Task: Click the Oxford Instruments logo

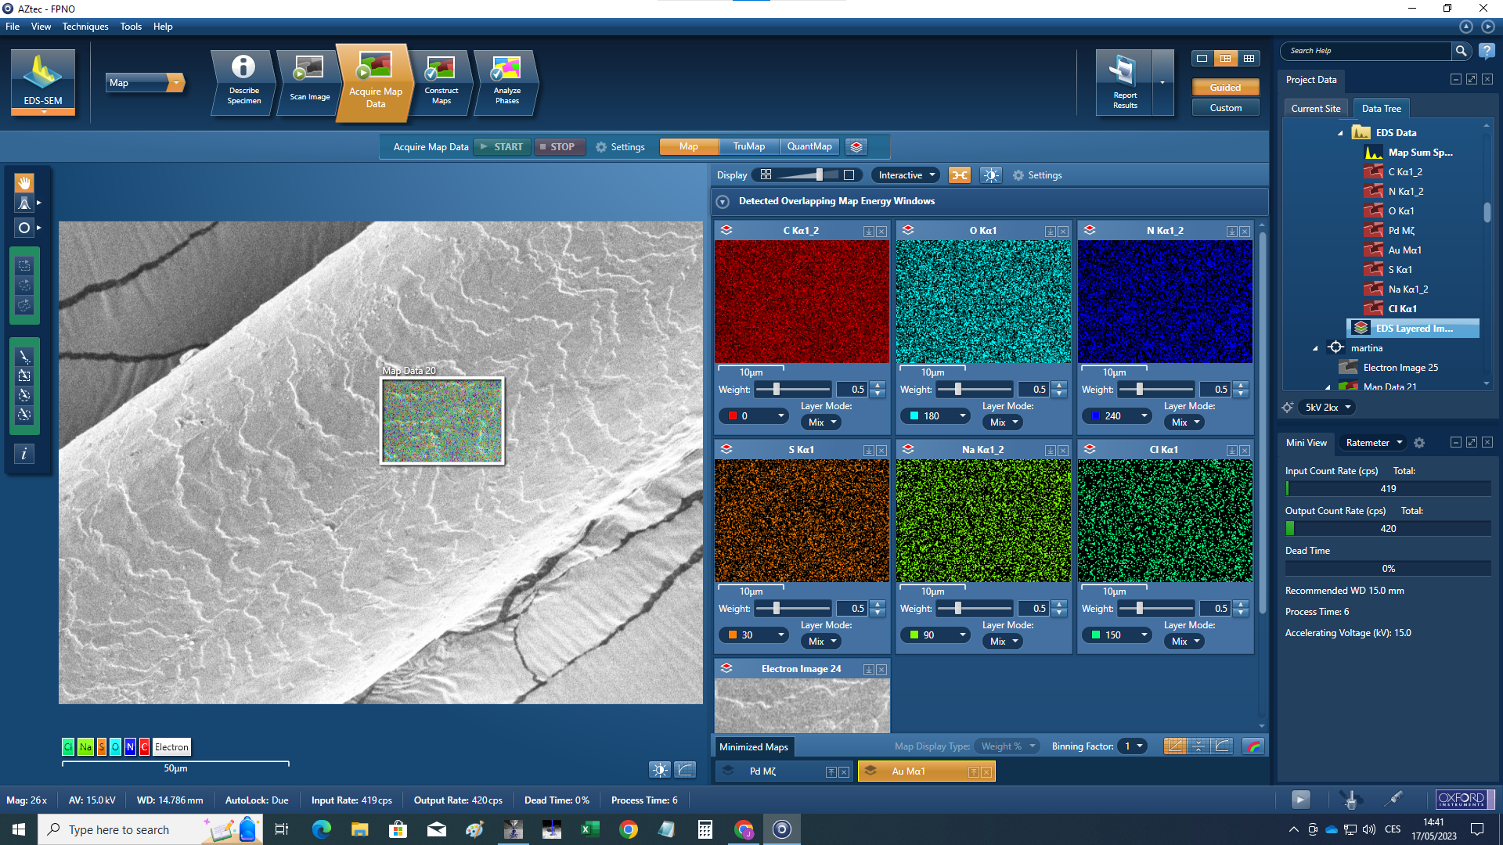Action: pyautogui.click(x=1465, y=799)
